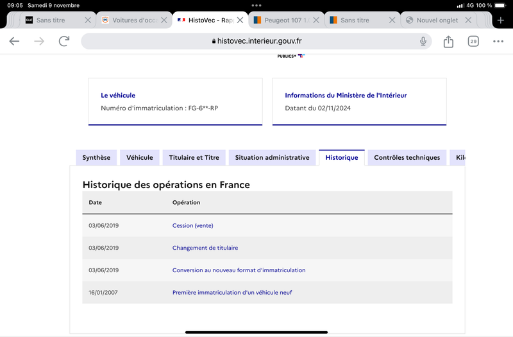Click the Changement de titulaire link
This screenshot has height=337, width=513.
(205, 248)
